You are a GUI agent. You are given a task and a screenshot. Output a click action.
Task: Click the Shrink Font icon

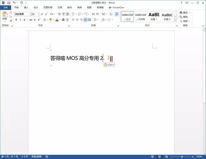tap(46, 14)
